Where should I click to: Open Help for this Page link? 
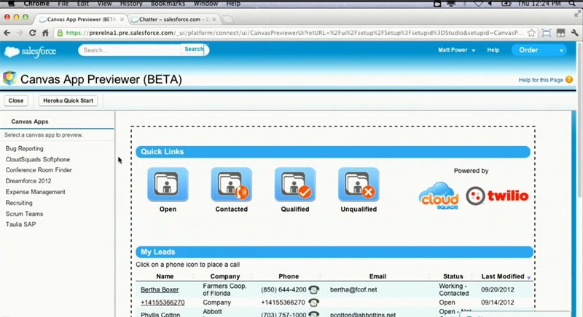click(541, 80)
